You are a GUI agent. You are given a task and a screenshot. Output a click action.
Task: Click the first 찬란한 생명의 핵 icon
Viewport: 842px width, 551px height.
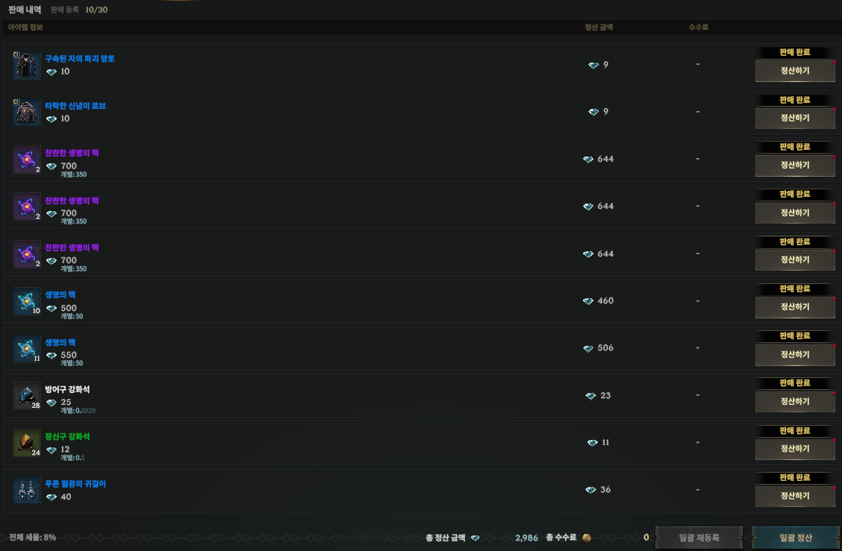point(27,160)
